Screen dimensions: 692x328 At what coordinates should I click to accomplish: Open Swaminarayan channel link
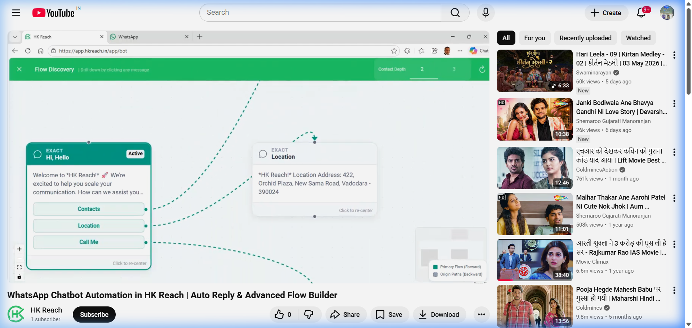[x=594, y=73]
